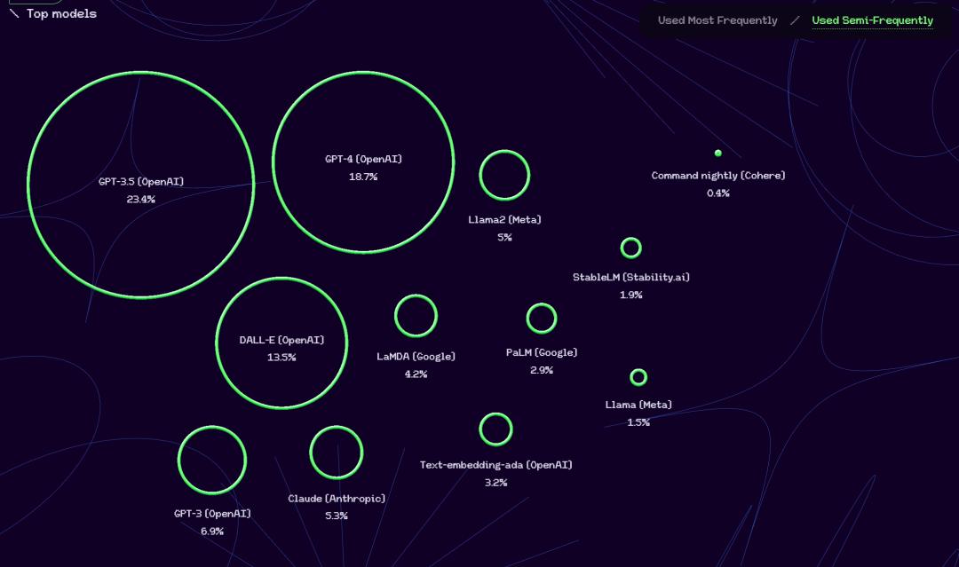Click the Text-embedding-ada circle

pos(495,429)
